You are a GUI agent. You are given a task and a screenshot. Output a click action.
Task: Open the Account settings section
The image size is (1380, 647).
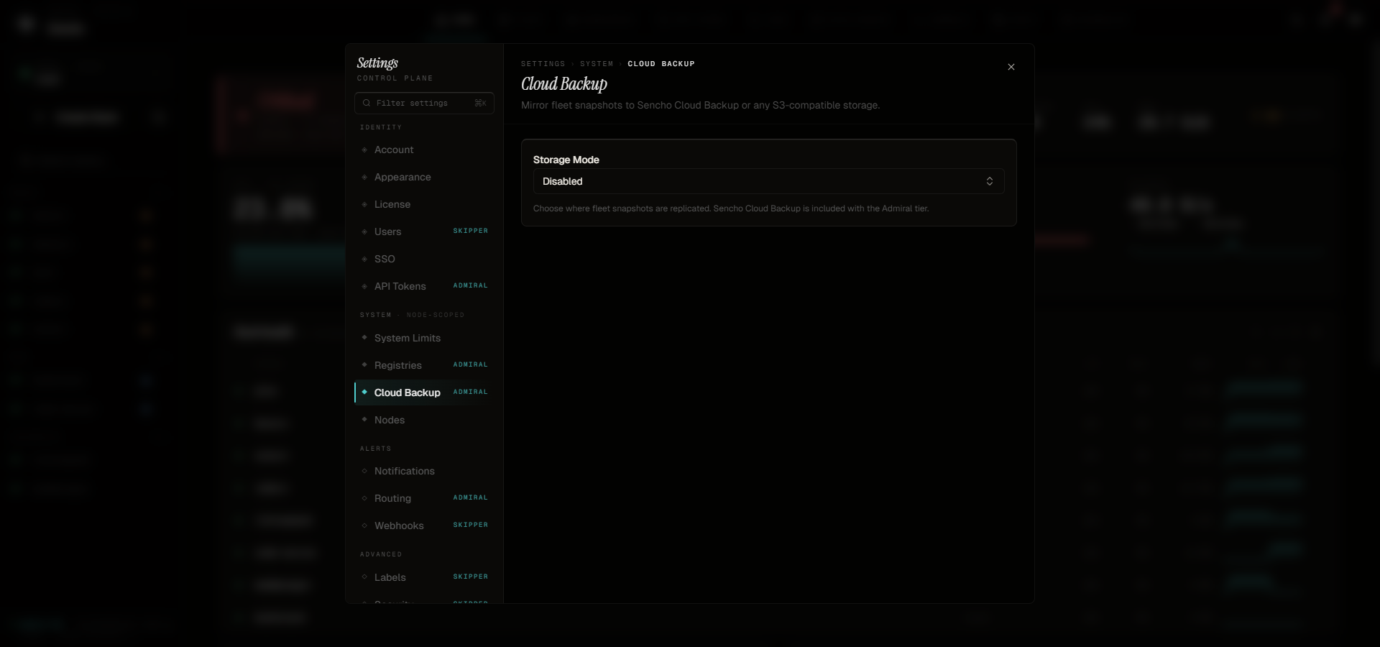(x=424, y=150)
